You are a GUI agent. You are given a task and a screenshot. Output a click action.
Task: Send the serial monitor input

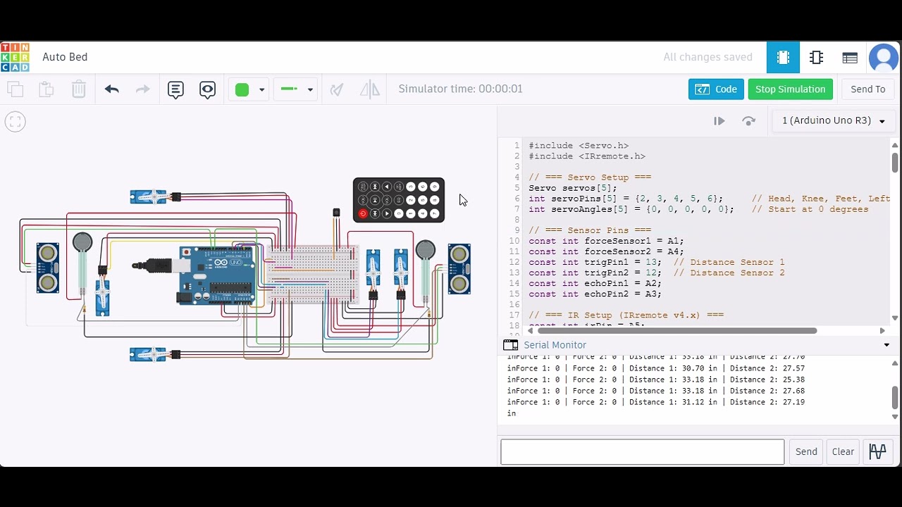[x=806, y=451]
